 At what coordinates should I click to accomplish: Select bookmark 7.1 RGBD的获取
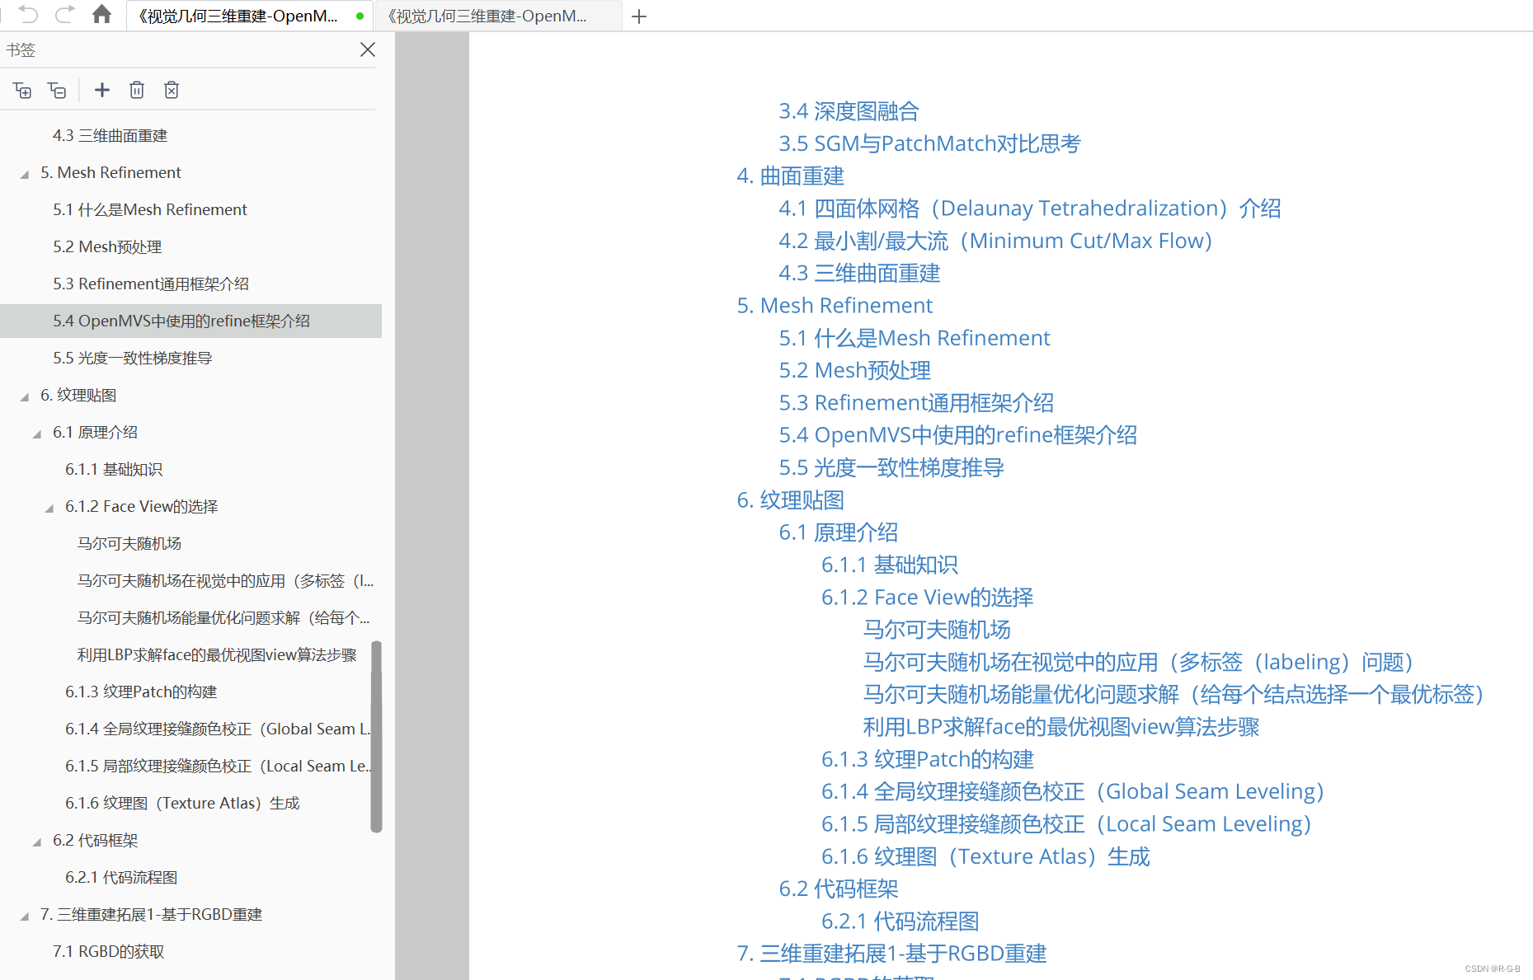coord(109,951)
